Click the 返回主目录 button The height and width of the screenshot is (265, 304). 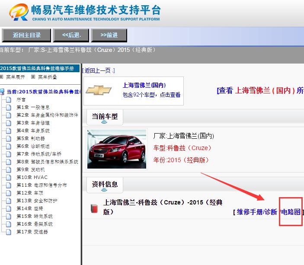pos(26,35)
